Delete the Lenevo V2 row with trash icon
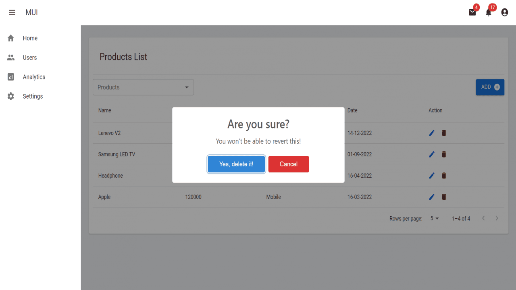 pos(444,133)
